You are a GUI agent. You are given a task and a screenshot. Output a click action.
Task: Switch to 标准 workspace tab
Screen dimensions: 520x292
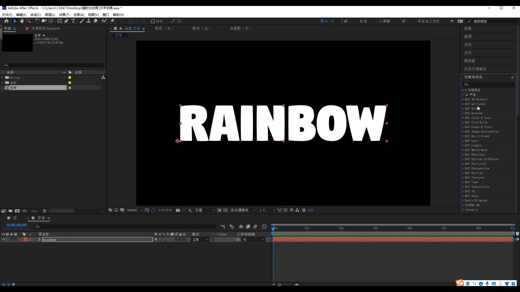click(363, 21)
